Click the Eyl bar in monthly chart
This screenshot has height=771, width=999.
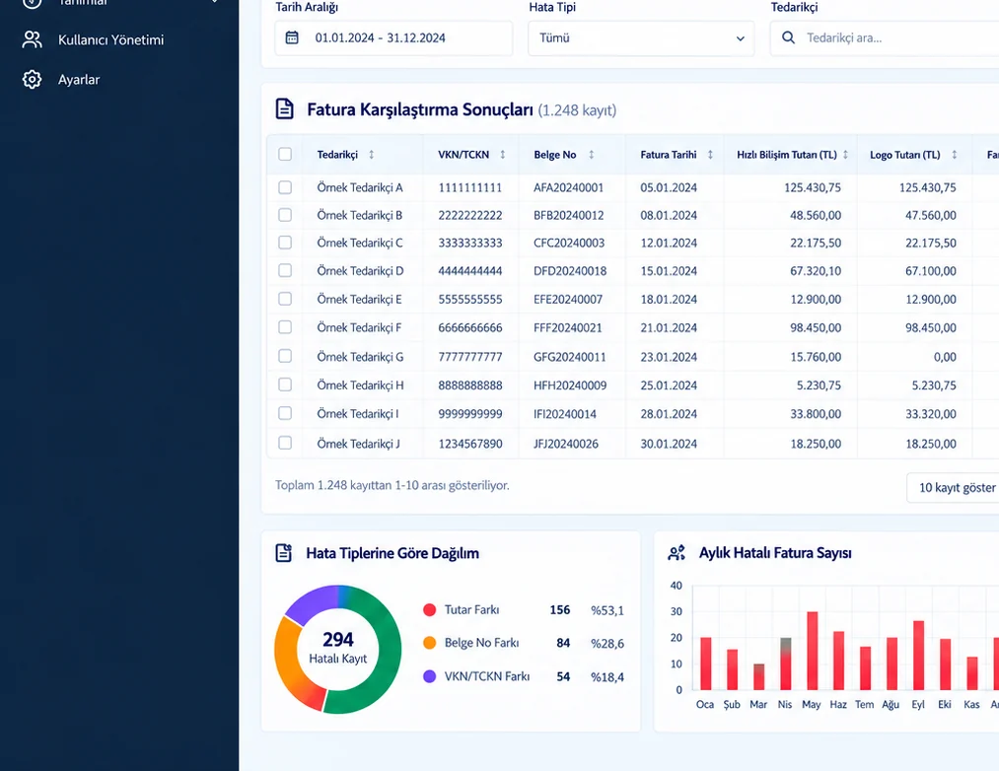coord(918,655)
